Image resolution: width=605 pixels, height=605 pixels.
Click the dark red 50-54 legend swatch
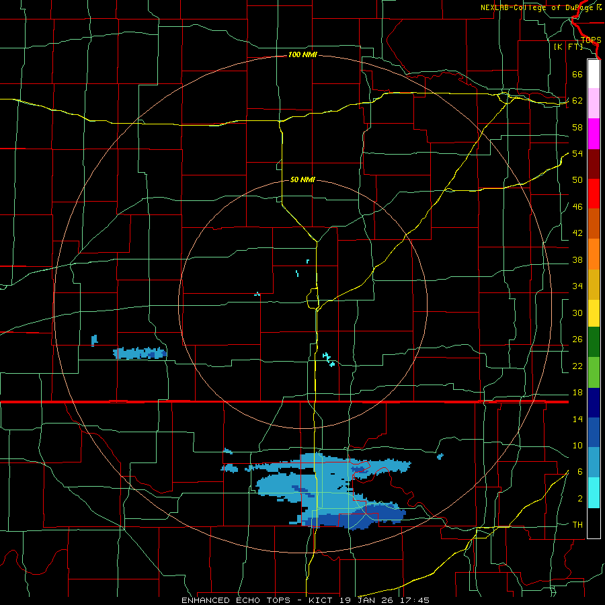[x=594, y=164]
